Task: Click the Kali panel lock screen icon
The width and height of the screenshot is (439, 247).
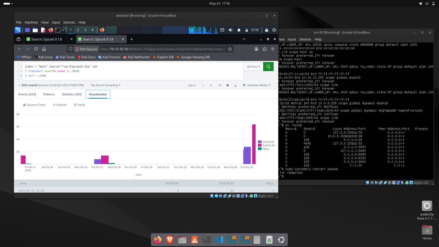Action: click(x=266, y=30)
